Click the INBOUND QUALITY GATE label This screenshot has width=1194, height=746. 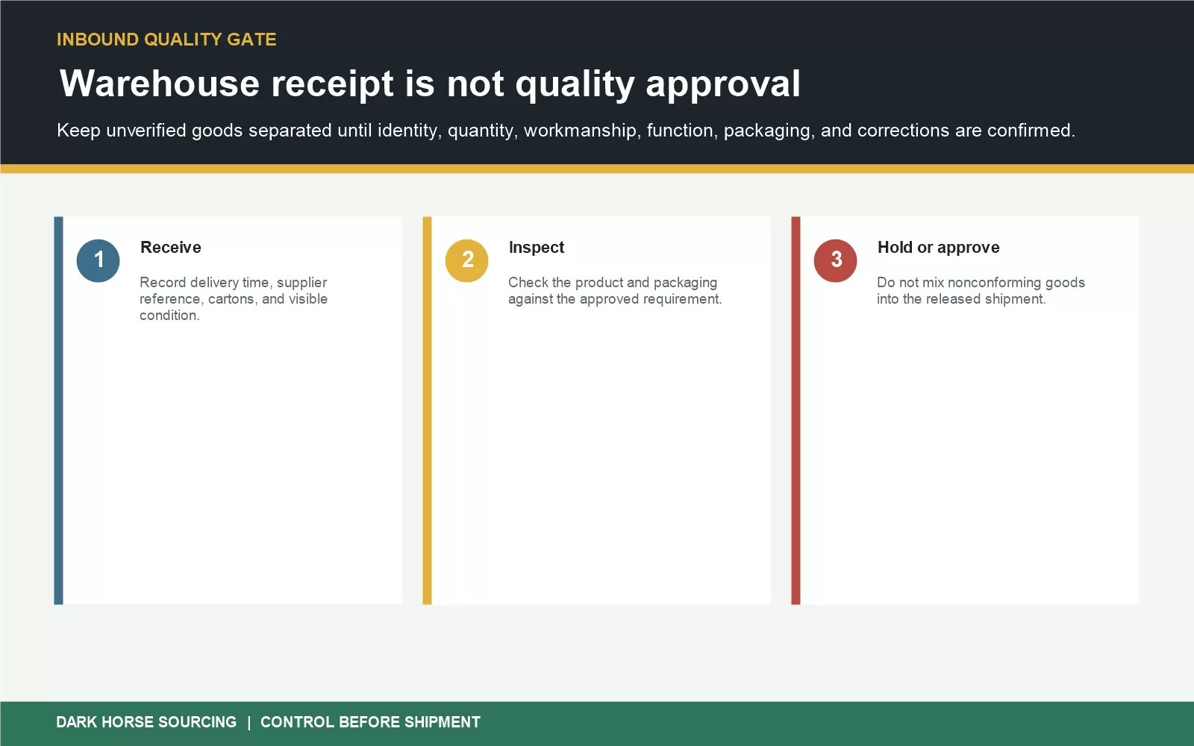click(167, 40)
